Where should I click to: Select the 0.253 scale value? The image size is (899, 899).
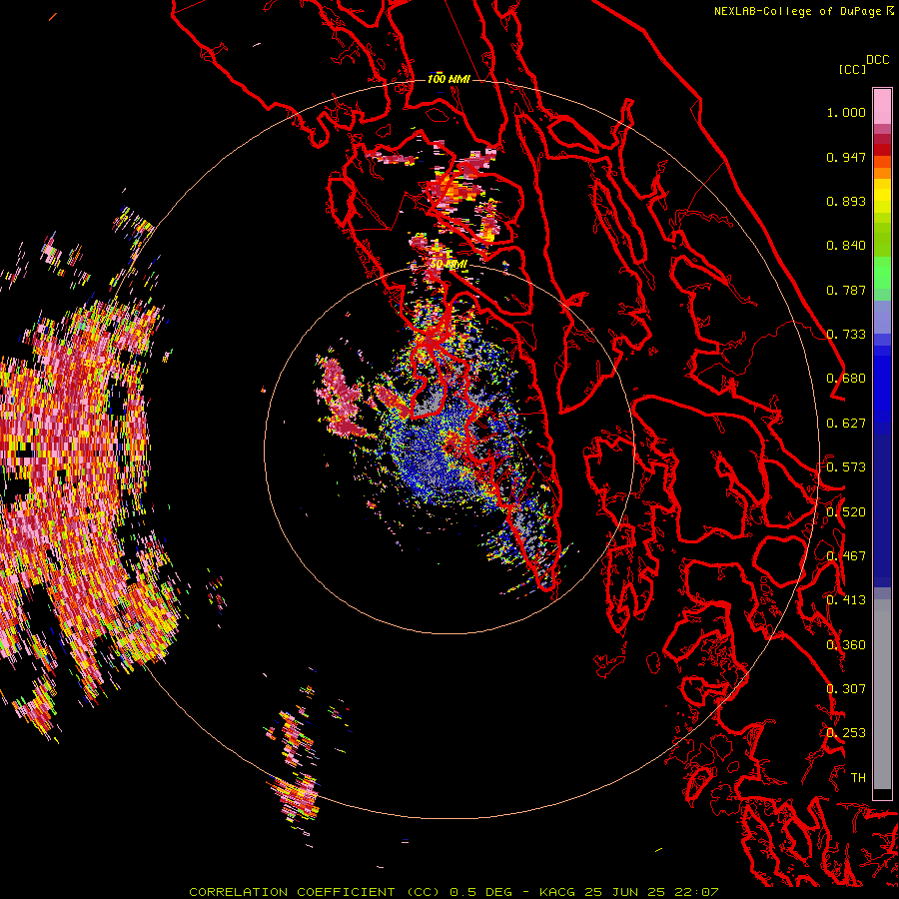point(846,733)
